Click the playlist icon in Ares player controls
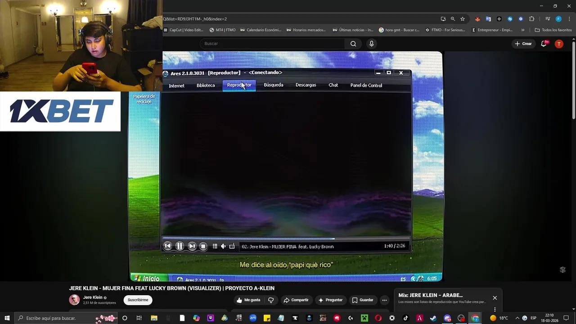 [215, 246]
